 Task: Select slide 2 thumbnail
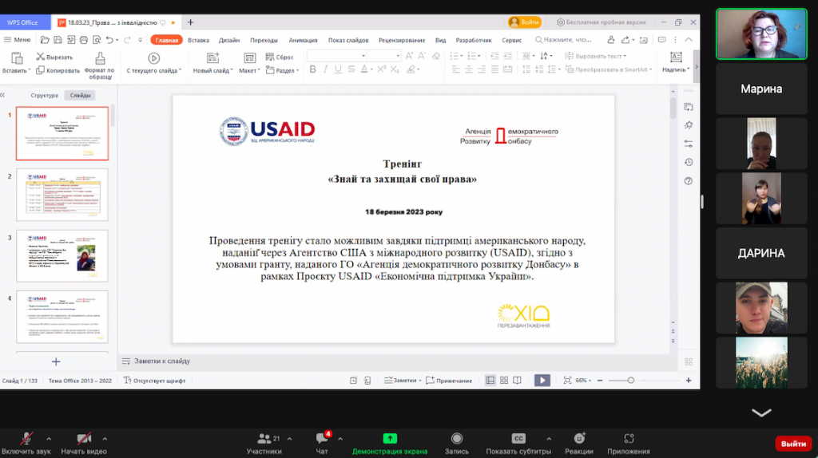pyautogui.click(x=62, y=195)
